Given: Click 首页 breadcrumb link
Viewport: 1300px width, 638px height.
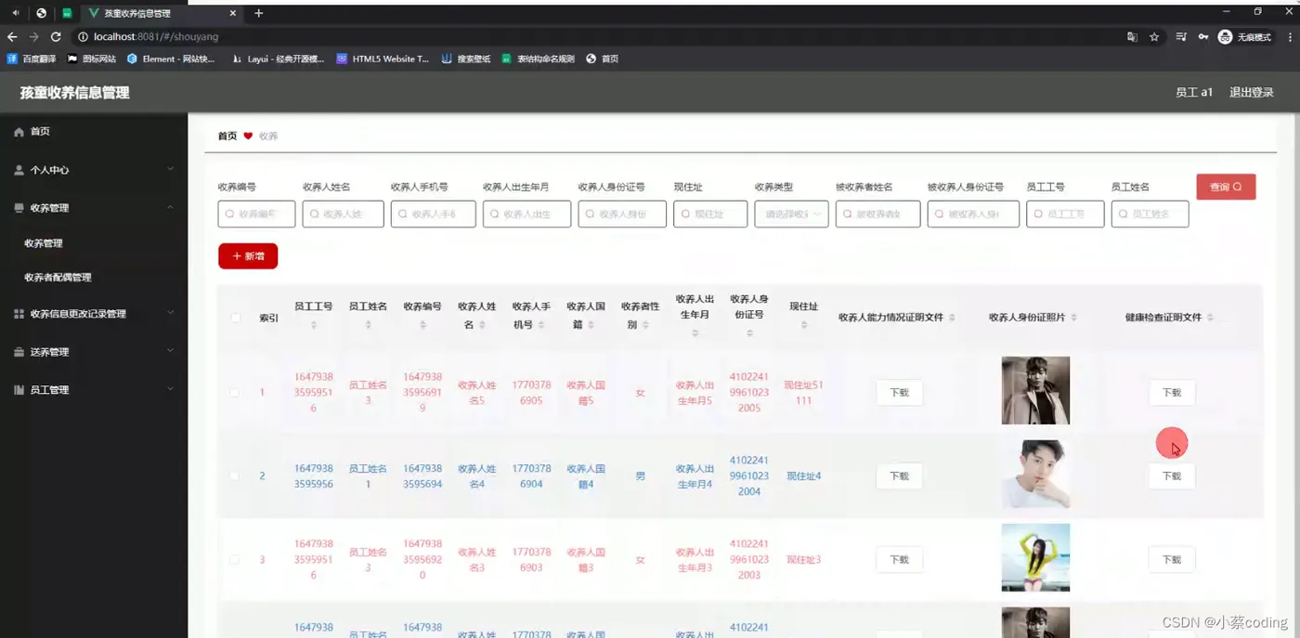Looking at the screenshot, I should [x=227, y=137].
